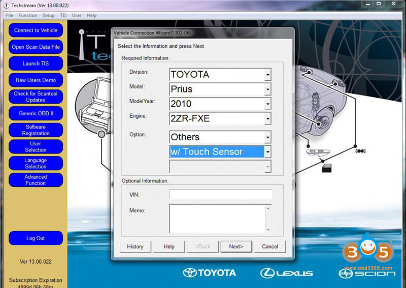Close the Techstream window
The height and width of the screenshot is (288, 406).
point(394,4)
